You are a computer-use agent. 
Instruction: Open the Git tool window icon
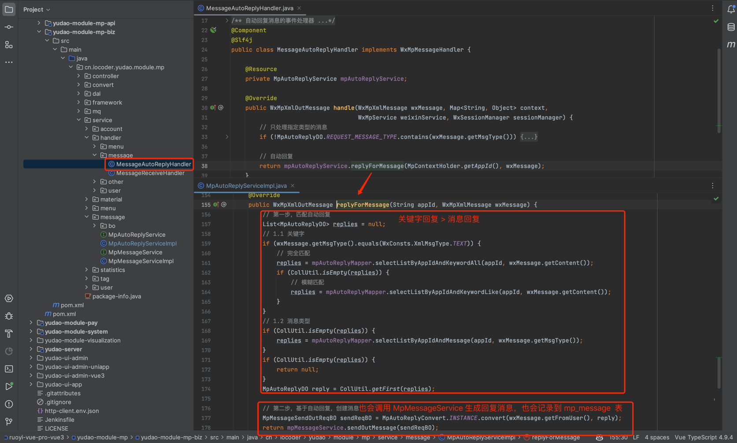[9, 421]
